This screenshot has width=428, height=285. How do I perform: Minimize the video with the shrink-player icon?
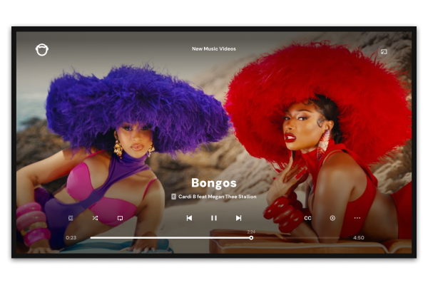point(384,51)
